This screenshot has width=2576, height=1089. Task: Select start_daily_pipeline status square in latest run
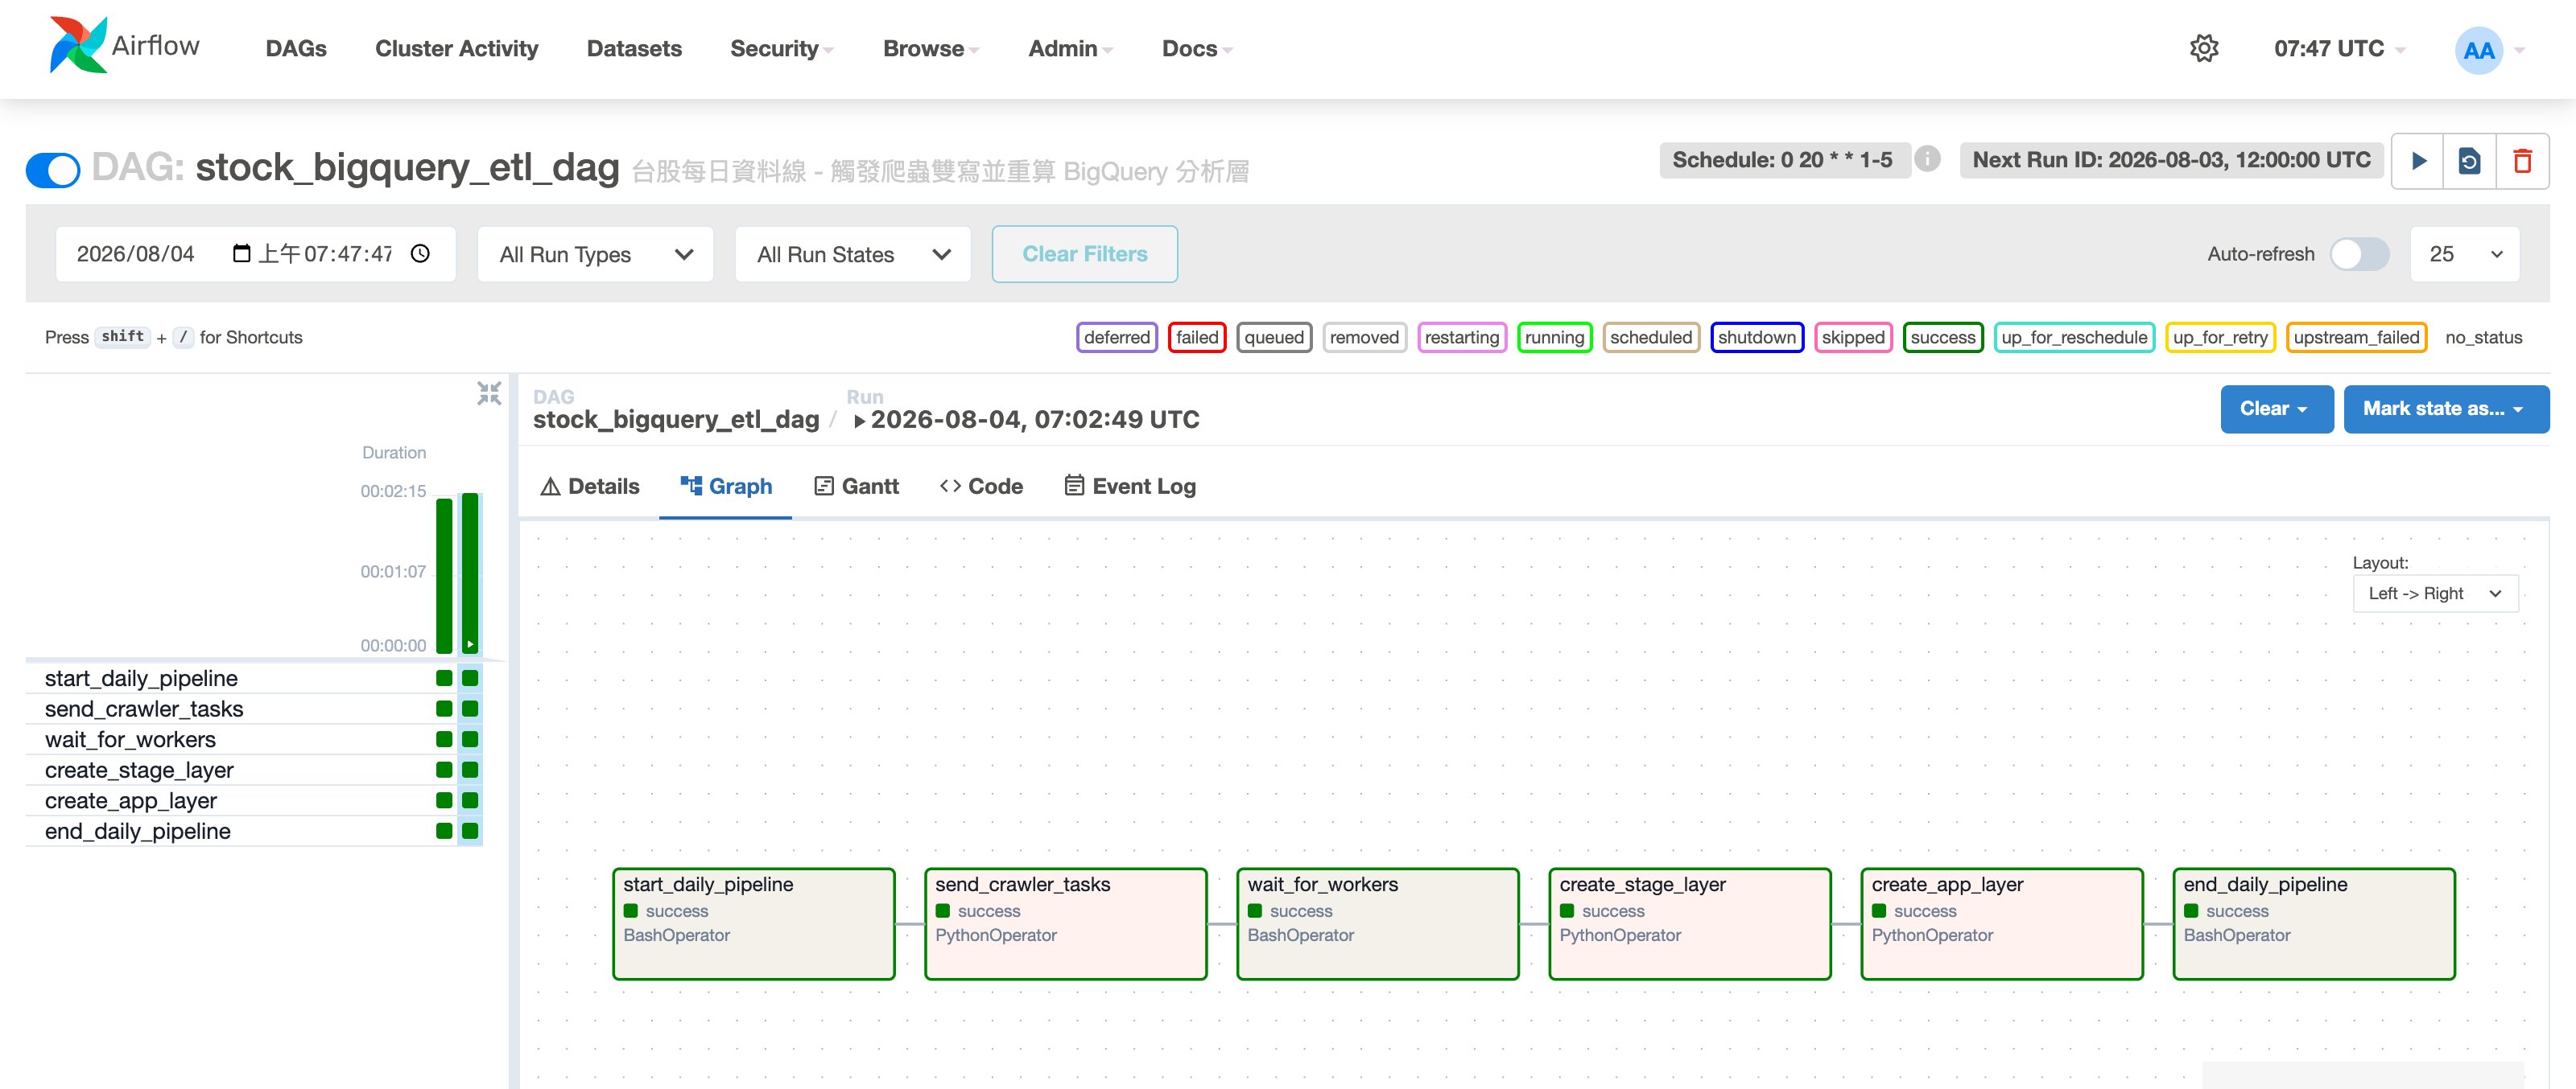click(x=470, y=678)
